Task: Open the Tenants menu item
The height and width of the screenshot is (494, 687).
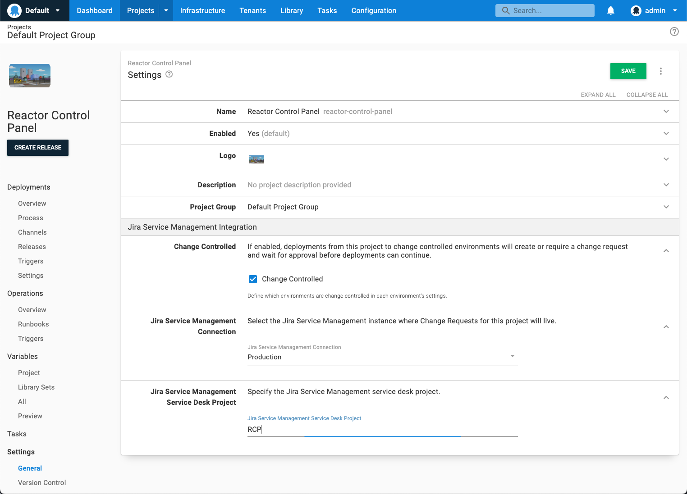Action: tap(252, 10)
